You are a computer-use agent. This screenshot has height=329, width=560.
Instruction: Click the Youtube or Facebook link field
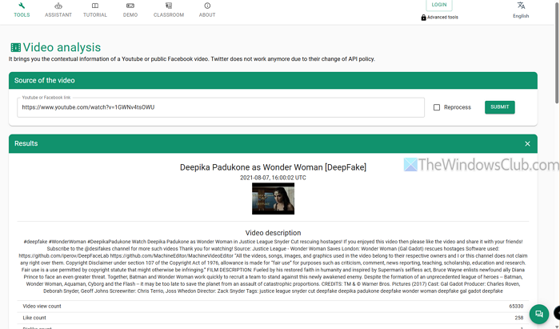point(221,107)
